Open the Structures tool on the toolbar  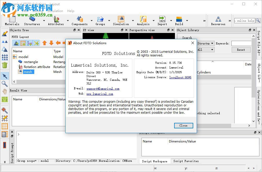(31, 20)
